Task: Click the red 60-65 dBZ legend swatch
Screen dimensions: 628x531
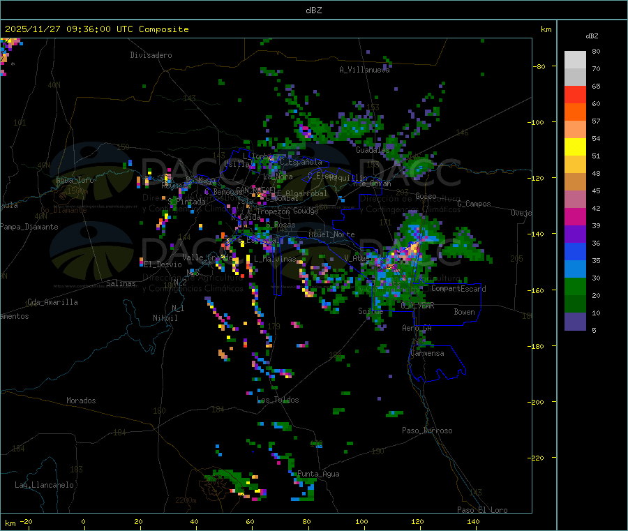Action: click(575, 94)
